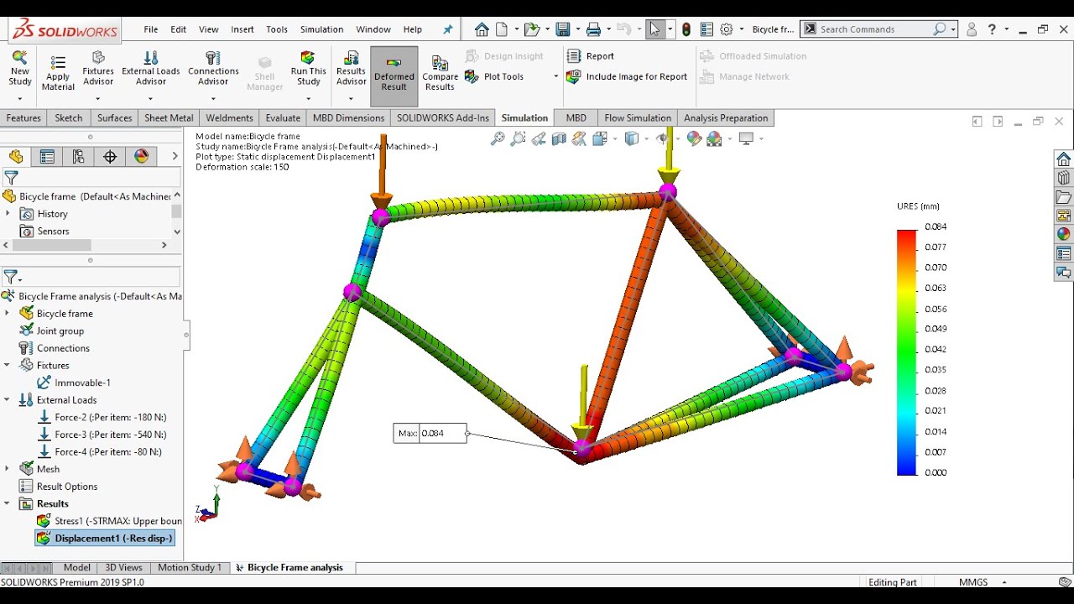Open the Plot Tools dropdown arrow
The image size is (1074, 604).
(x=555, y=76)
